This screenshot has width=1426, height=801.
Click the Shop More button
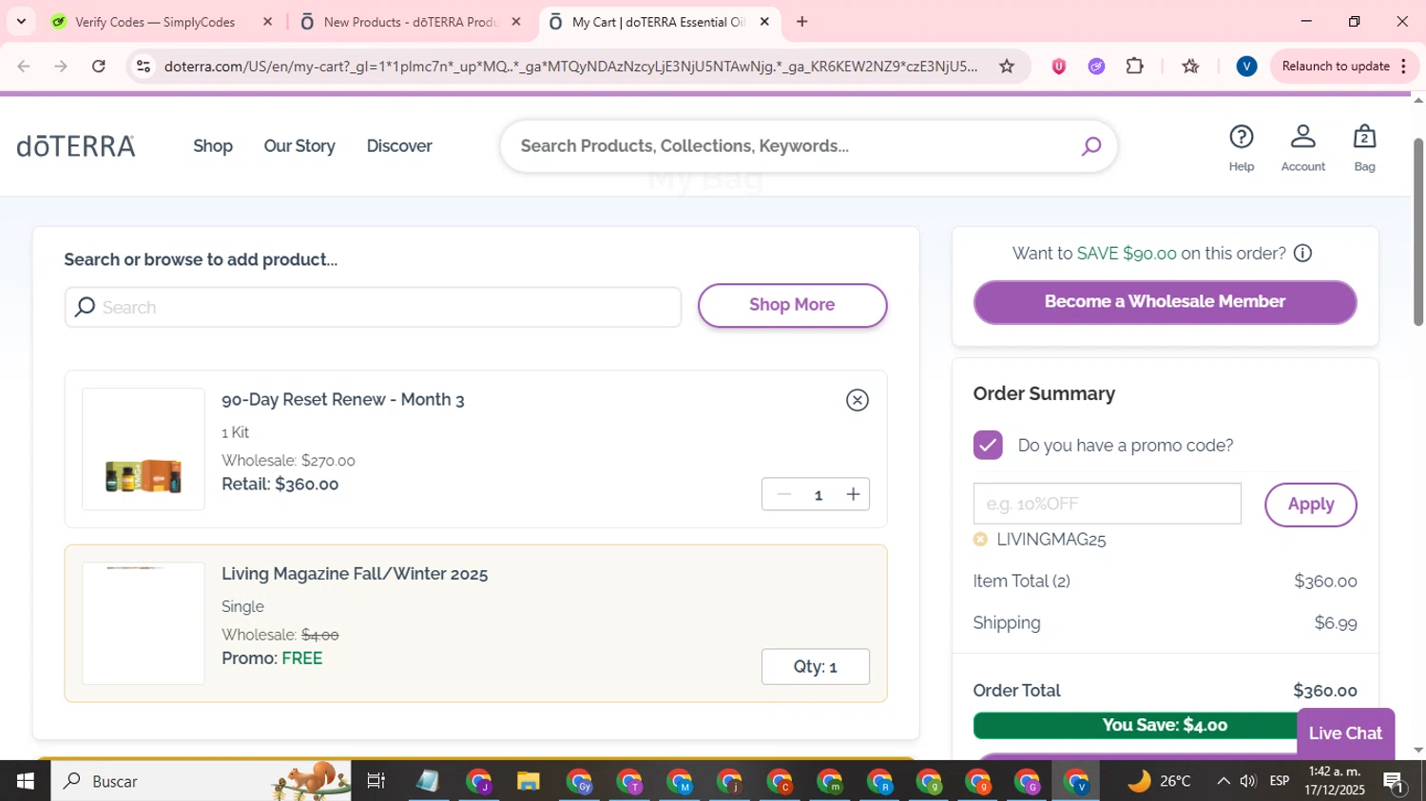click(792, 305)
